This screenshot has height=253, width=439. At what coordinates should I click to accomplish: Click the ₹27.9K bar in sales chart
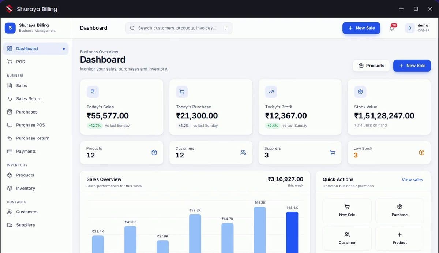163,246
